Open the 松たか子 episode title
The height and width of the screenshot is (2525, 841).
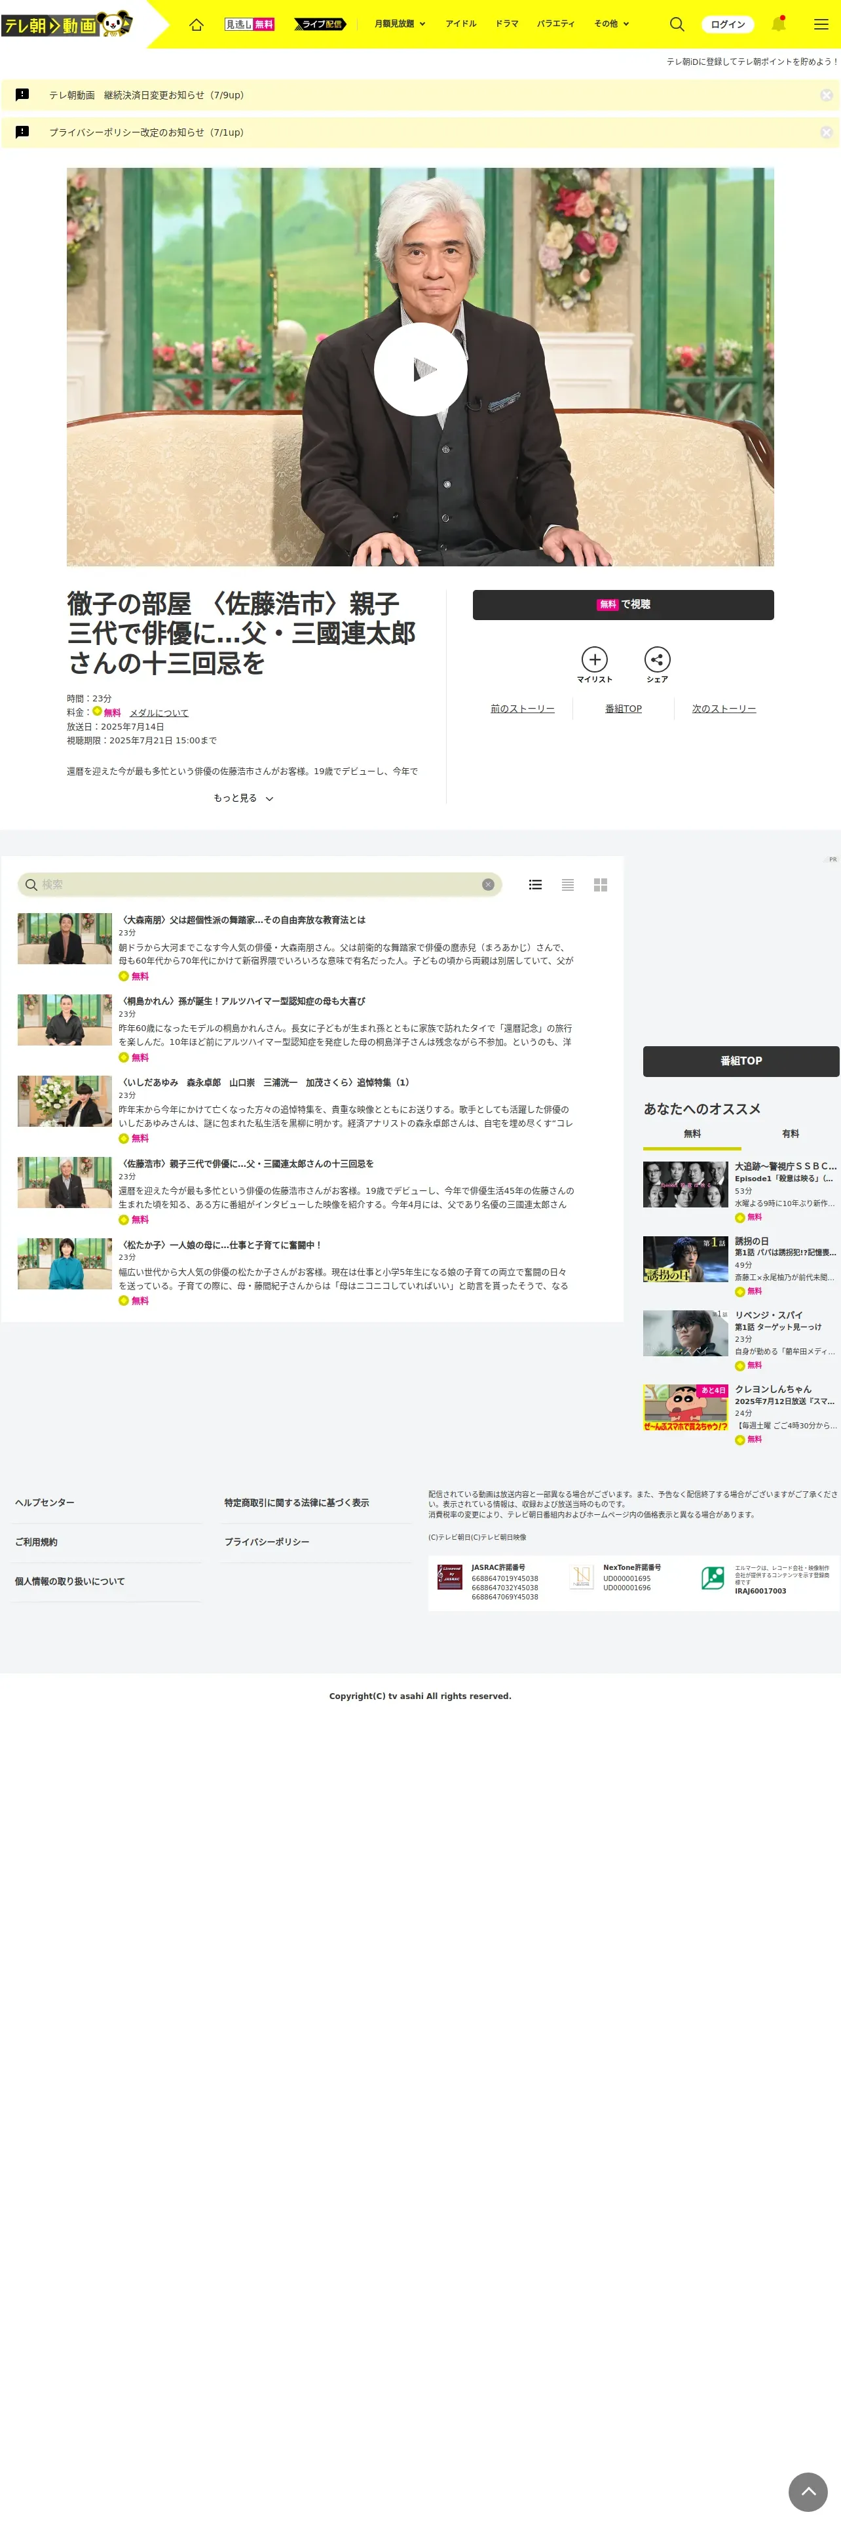coord(220,1246)
